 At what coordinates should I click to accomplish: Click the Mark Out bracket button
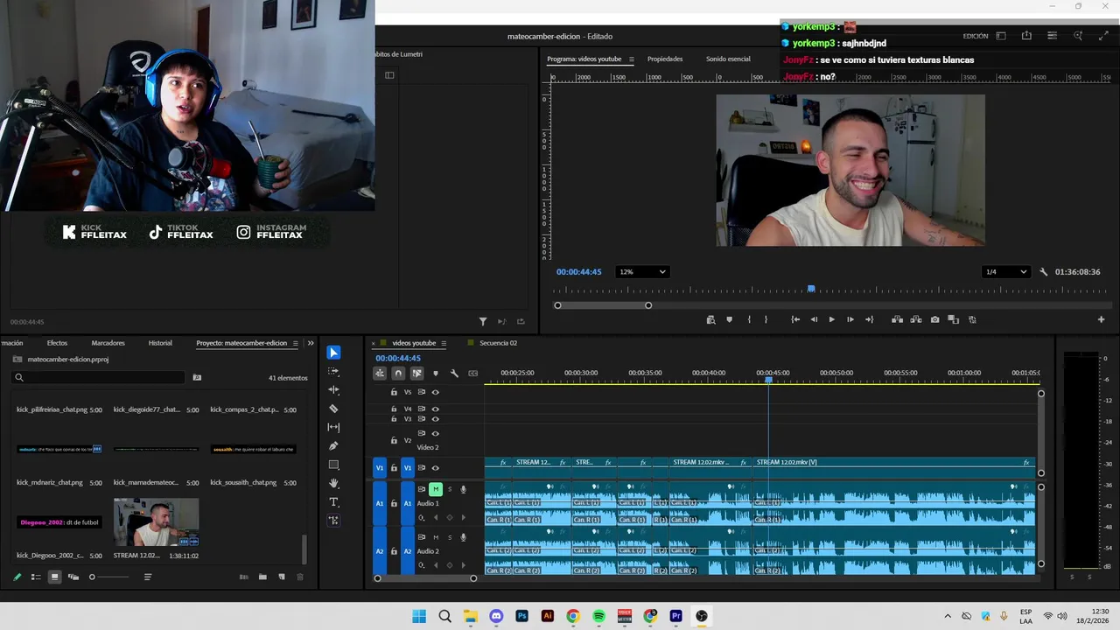tap(766, 319)
